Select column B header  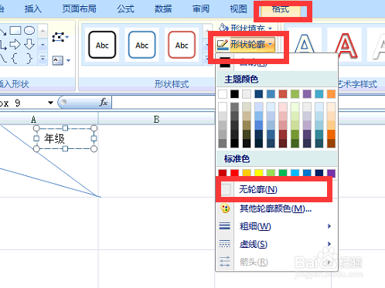[x=156, y=119]
